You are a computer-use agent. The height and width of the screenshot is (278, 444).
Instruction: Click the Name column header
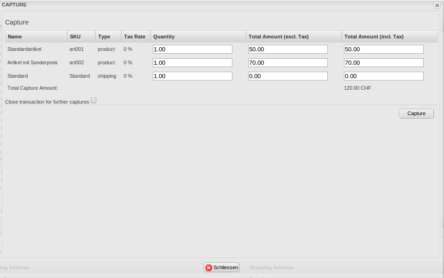click(15, 37)
